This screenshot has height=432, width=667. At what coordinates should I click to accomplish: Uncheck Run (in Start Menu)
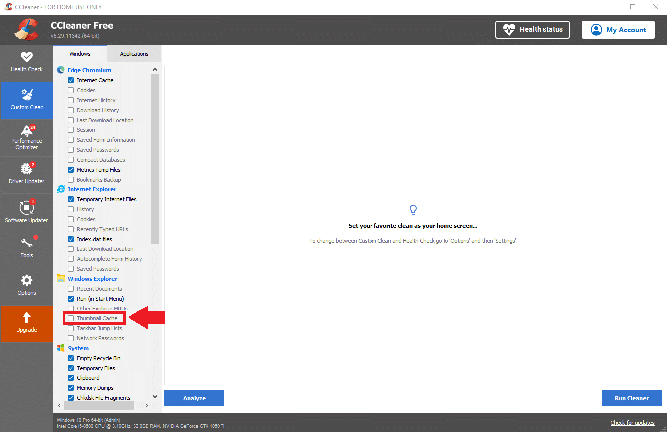(x=71, y=299)
